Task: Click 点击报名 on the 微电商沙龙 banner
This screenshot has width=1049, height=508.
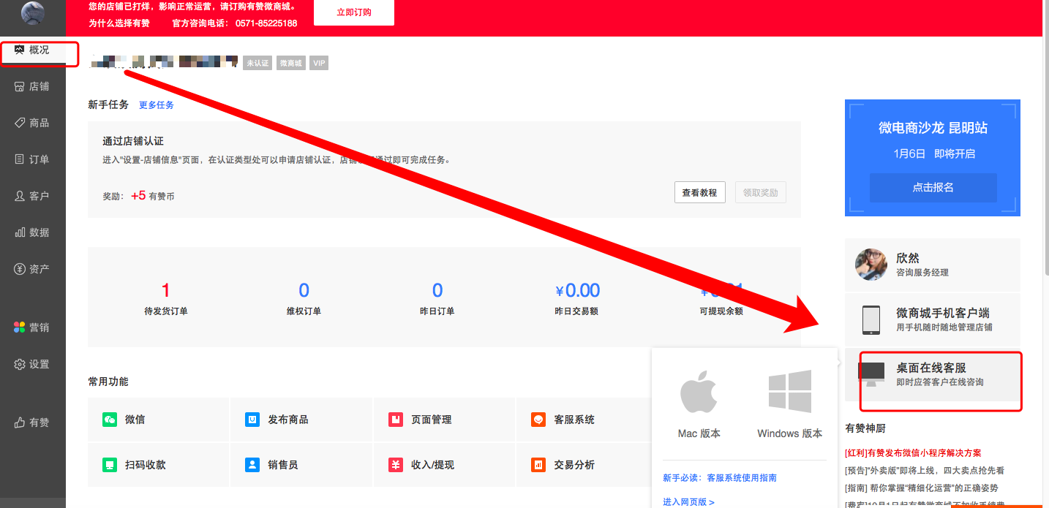Action: tap(933, 188)
